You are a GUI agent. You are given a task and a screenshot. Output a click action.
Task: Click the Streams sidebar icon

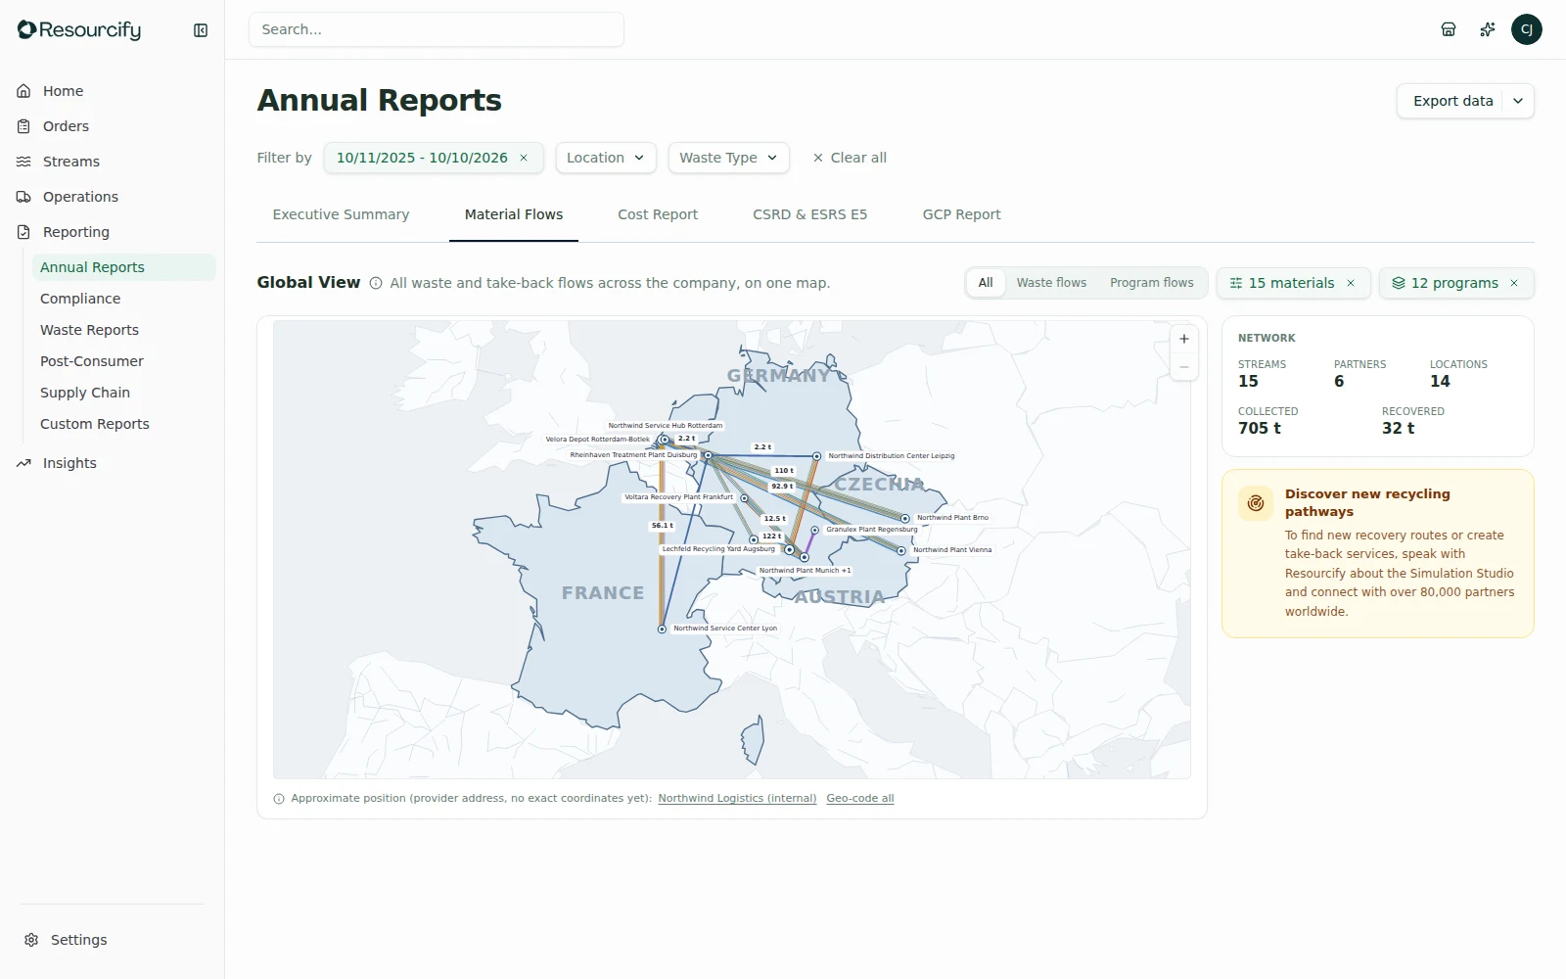pos(23,162)
